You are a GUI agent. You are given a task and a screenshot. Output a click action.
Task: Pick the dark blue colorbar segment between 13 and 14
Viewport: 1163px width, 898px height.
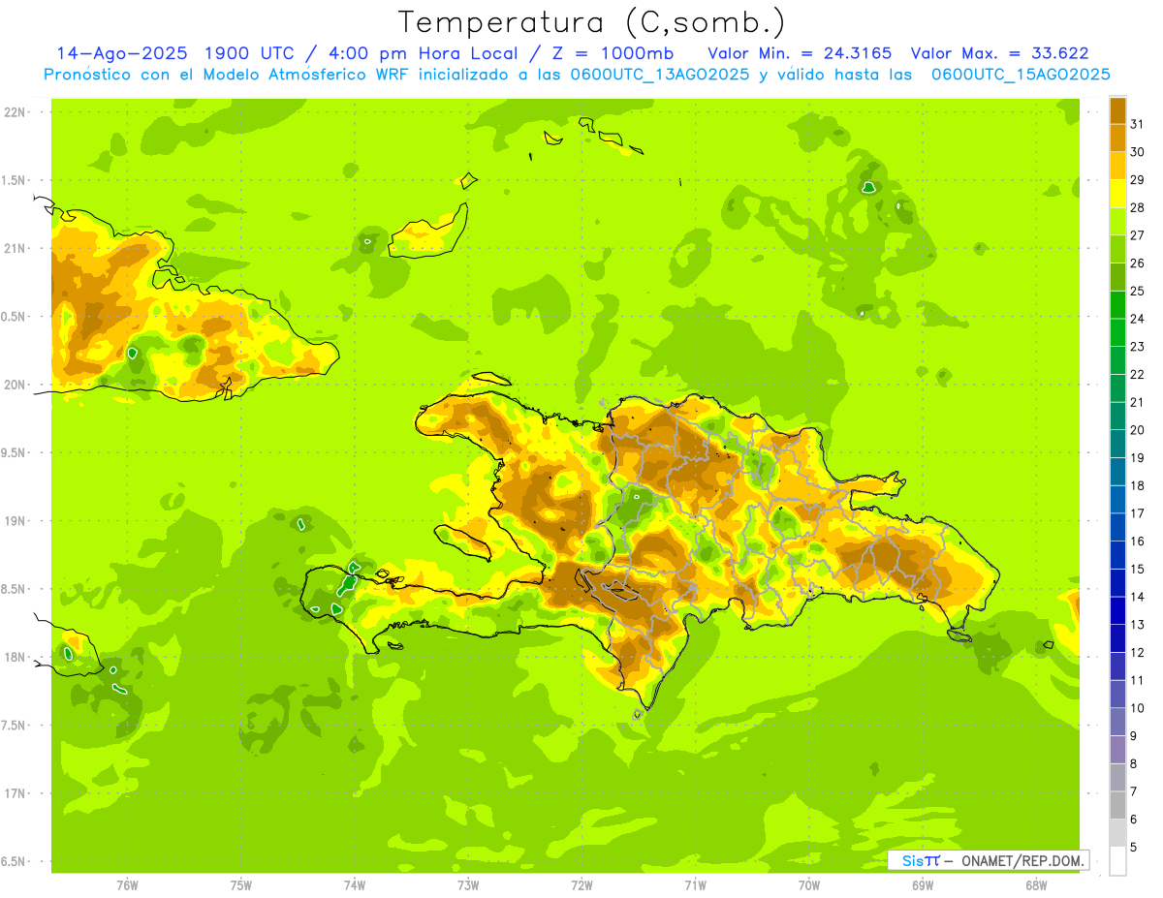click(1117, 610)
